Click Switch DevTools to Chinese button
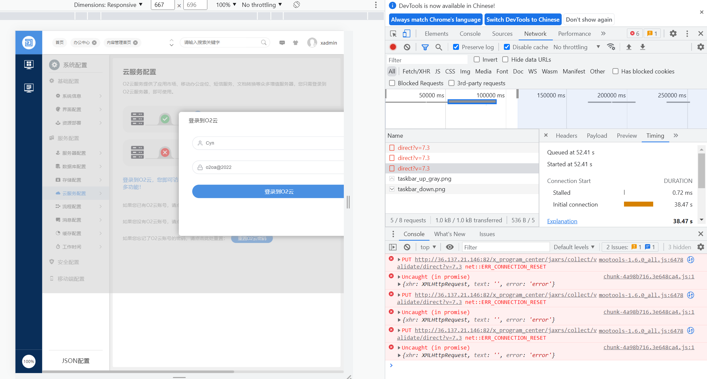 pos(523,19)
